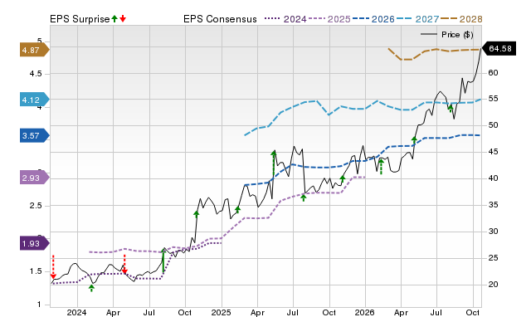Screen dimensions: 531x317
Task: Click the light blue 4.12 estimate tag
Action: [x=35, y=100]
